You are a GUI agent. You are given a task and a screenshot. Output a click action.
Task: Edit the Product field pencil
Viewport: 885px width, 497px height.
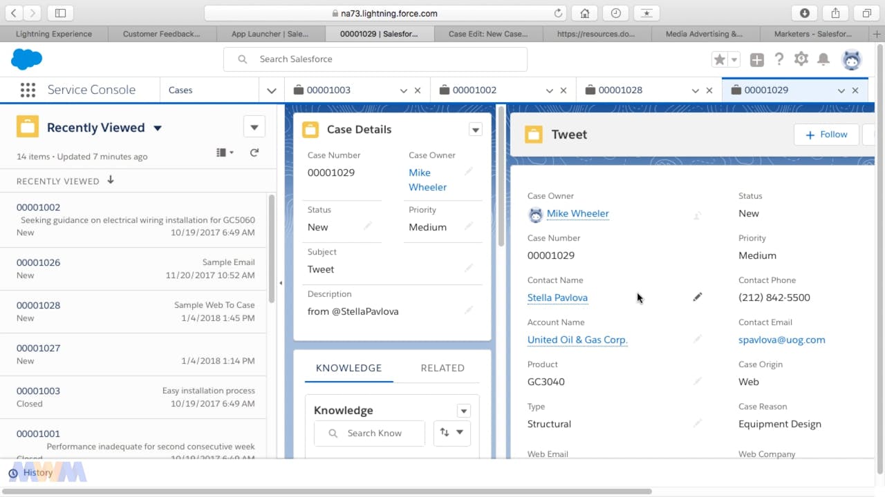point(698,381)
